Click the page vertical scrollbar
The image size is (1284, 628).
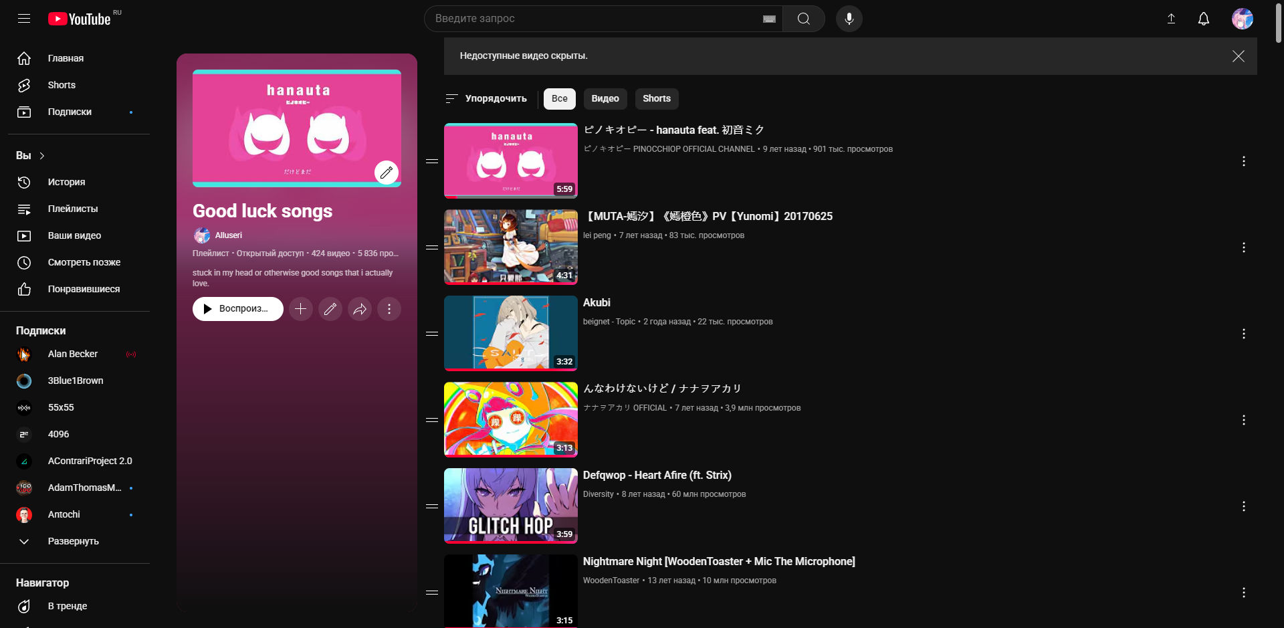tap(1279, 23)
